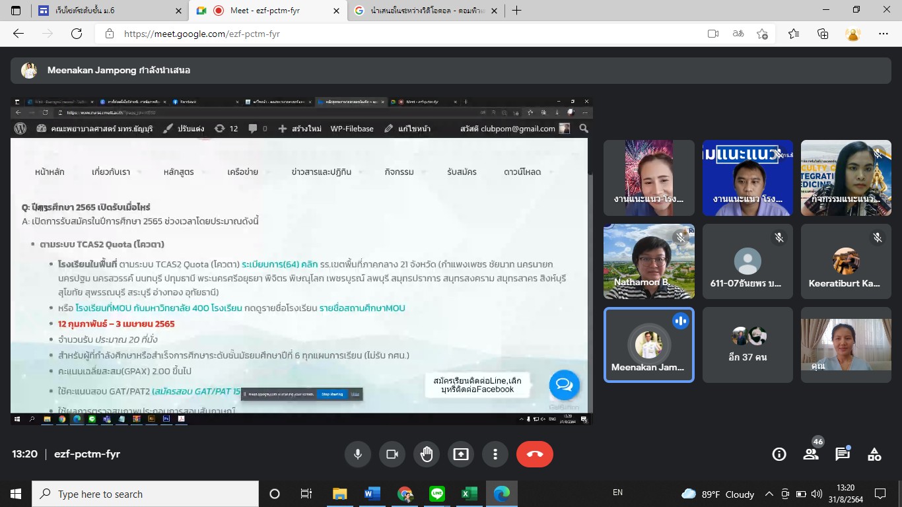The width and height of the screenshot is (902, 507).
Task: Focus the address bar URL field
Action: (409, 34)
